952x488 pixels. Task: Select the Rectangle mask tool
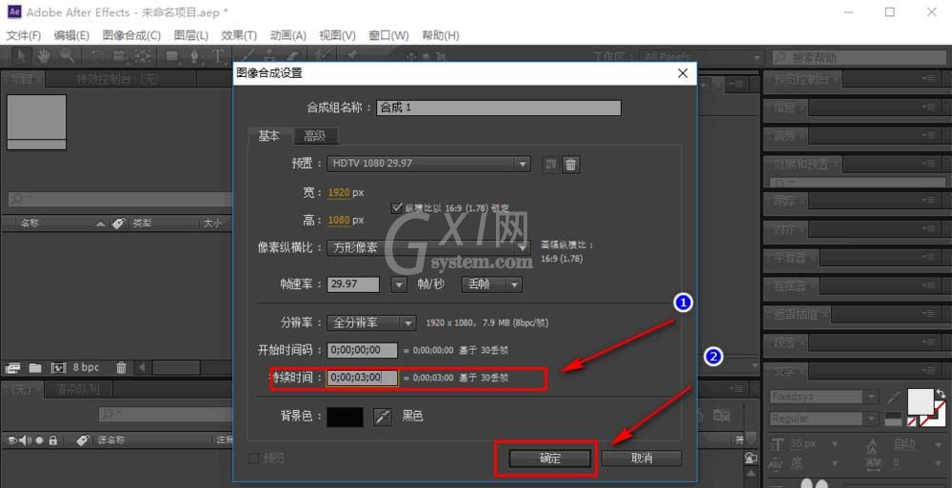pos(172,56)
